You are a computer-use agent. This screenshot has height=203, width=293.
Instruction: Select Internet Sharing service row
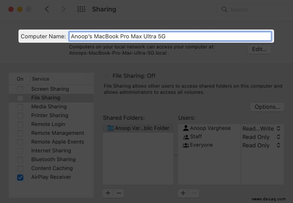point(51,151)
